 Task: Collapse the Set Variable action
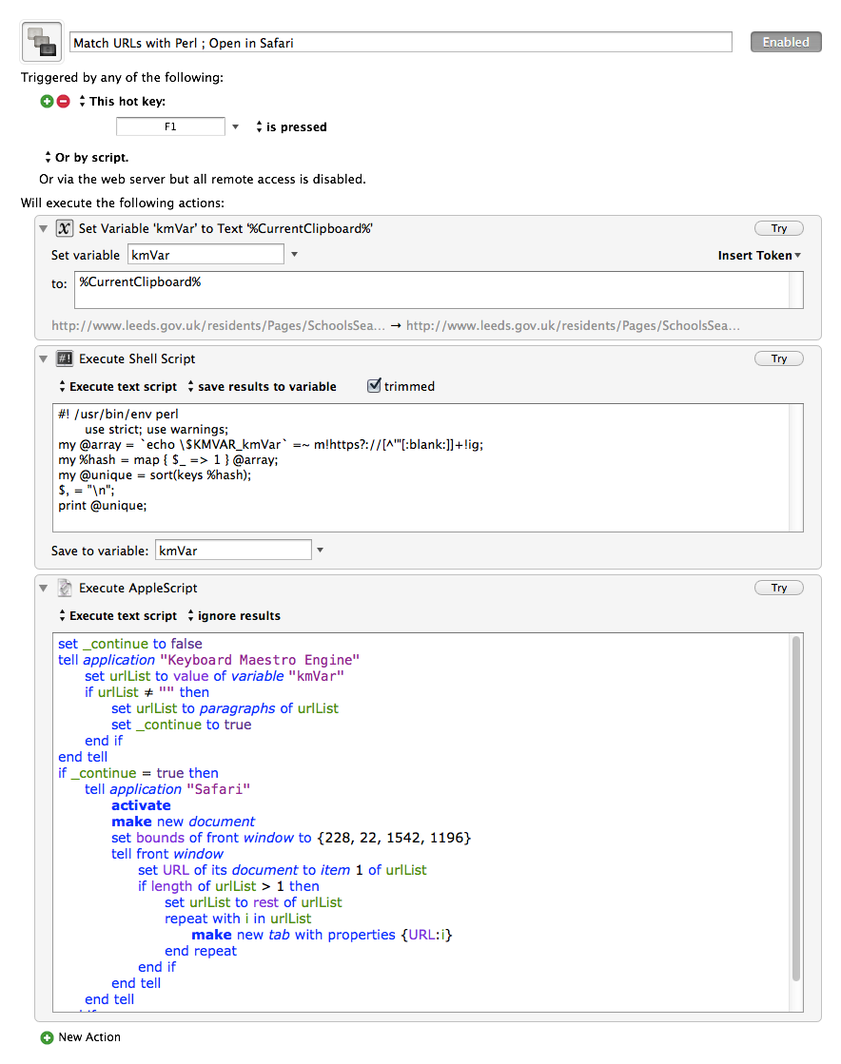click(44, 228)
